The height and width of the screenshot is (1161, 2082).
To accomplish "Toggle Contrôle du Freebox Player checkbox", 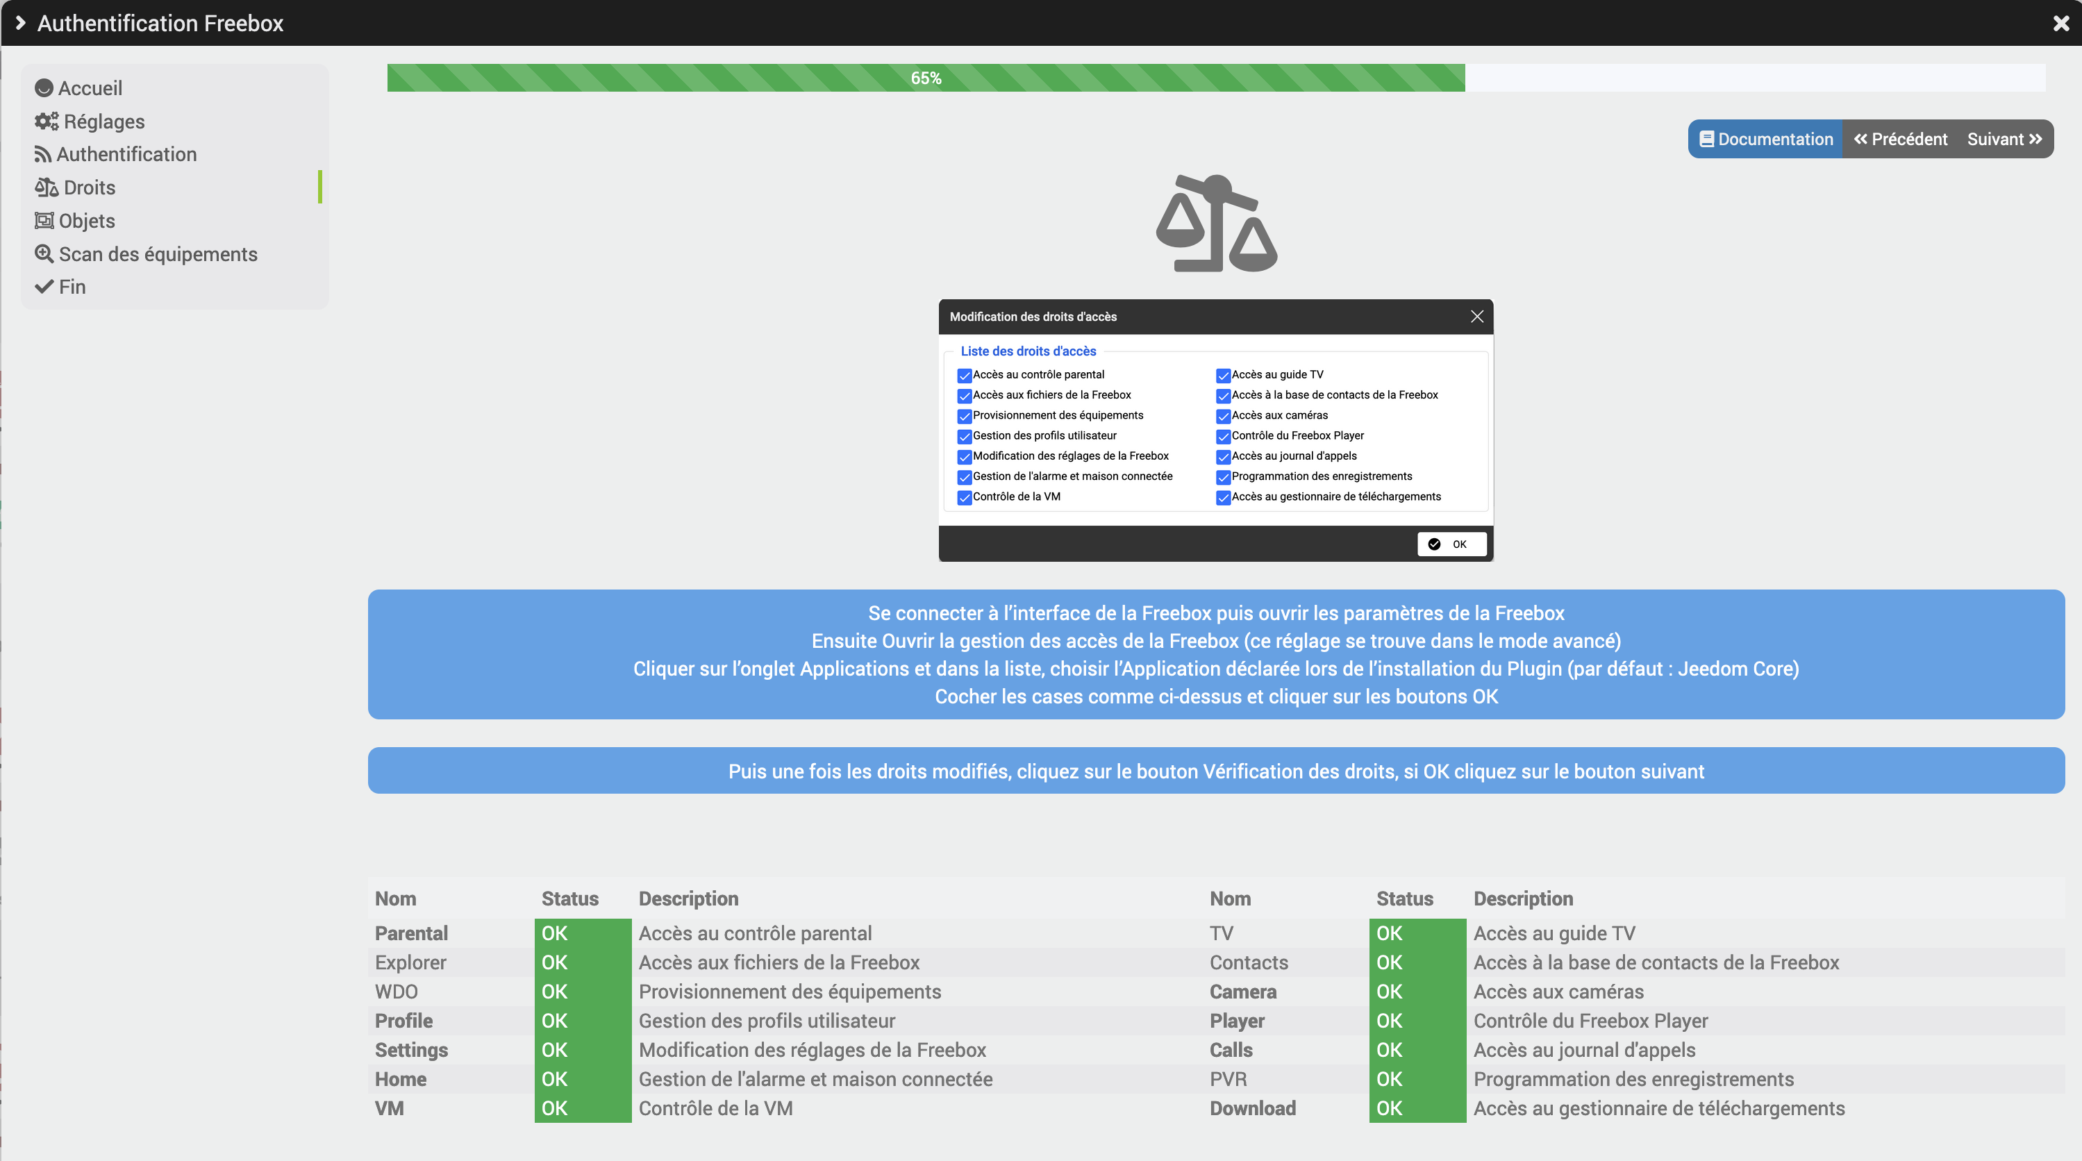I will point(1223,436).
